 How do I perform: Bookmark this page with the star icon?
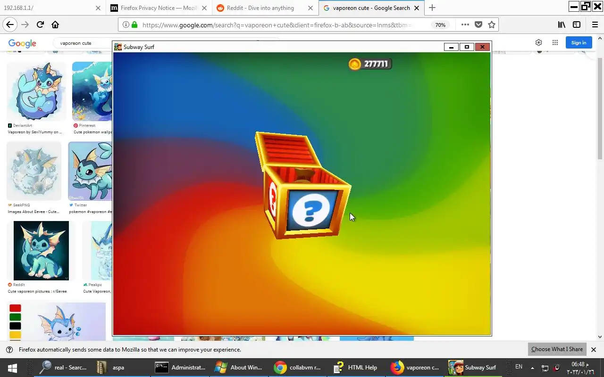(492, 25)
